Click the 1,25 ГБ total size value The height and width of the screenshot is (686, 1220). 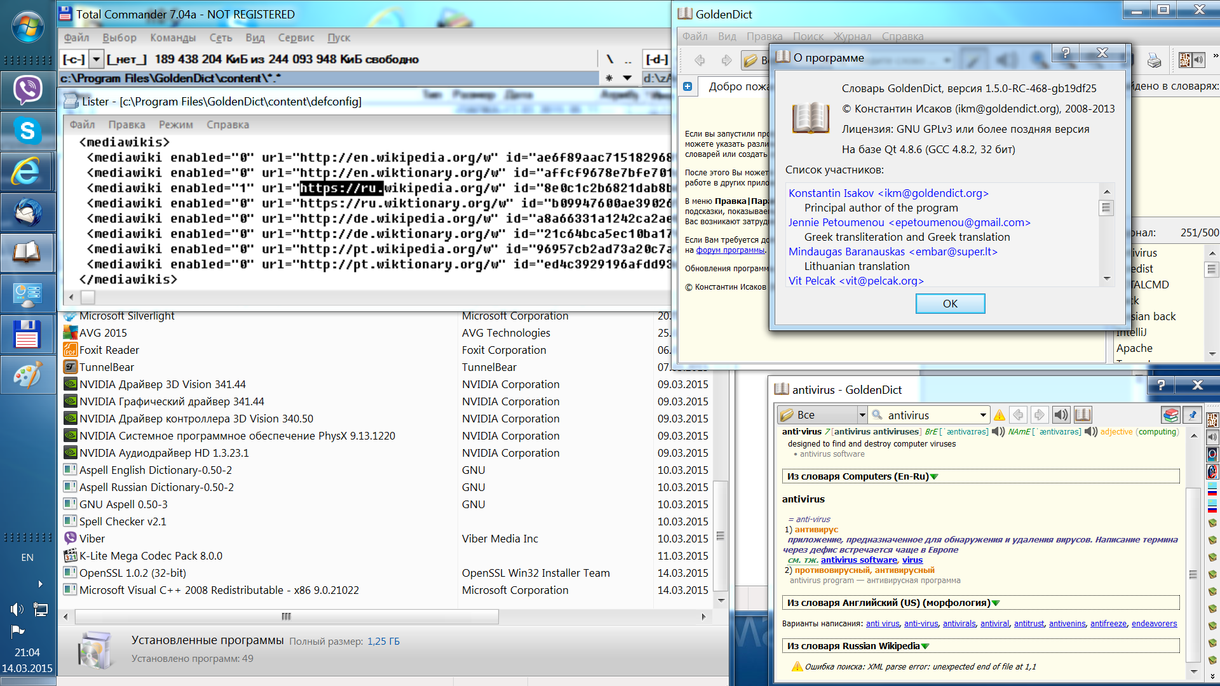click(x=383, y=642)
